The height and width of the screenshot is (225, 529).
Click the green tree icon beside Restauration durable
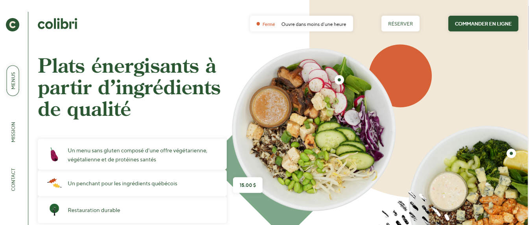click(x=54, y=209)
